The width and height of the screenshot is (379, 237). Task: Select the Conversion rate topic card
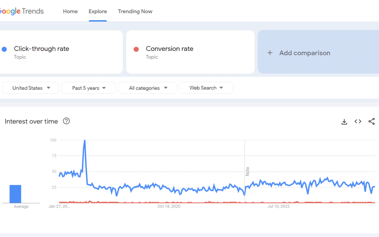click(x=190, y=52)
